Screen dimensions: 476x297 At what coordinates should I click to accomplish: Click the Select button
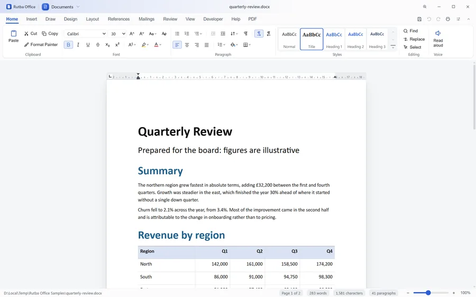pyautogui.click(x=412, y=47)
